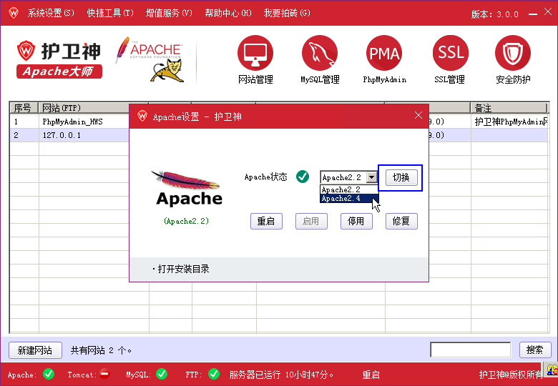The height and width of the screenshot is (386, 558).
Task: Sort by the 序号 column header
Action: click(24, 108)
